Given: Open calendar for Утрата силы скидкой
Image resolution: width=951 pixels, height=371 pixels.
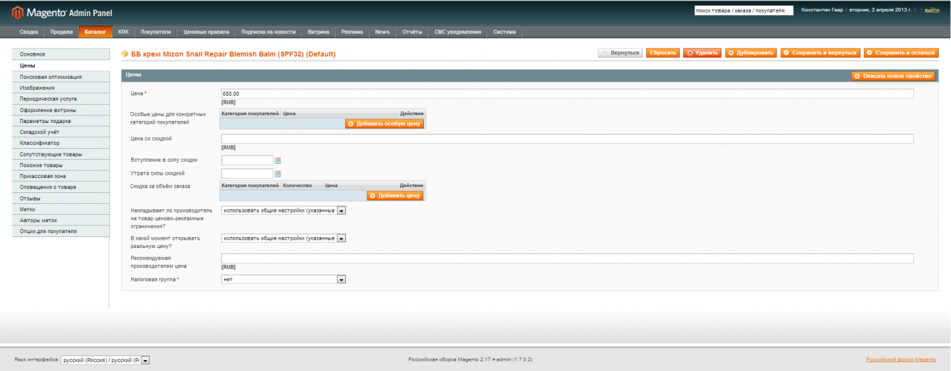Looking at the screenshot, I should tap(278, 174).
